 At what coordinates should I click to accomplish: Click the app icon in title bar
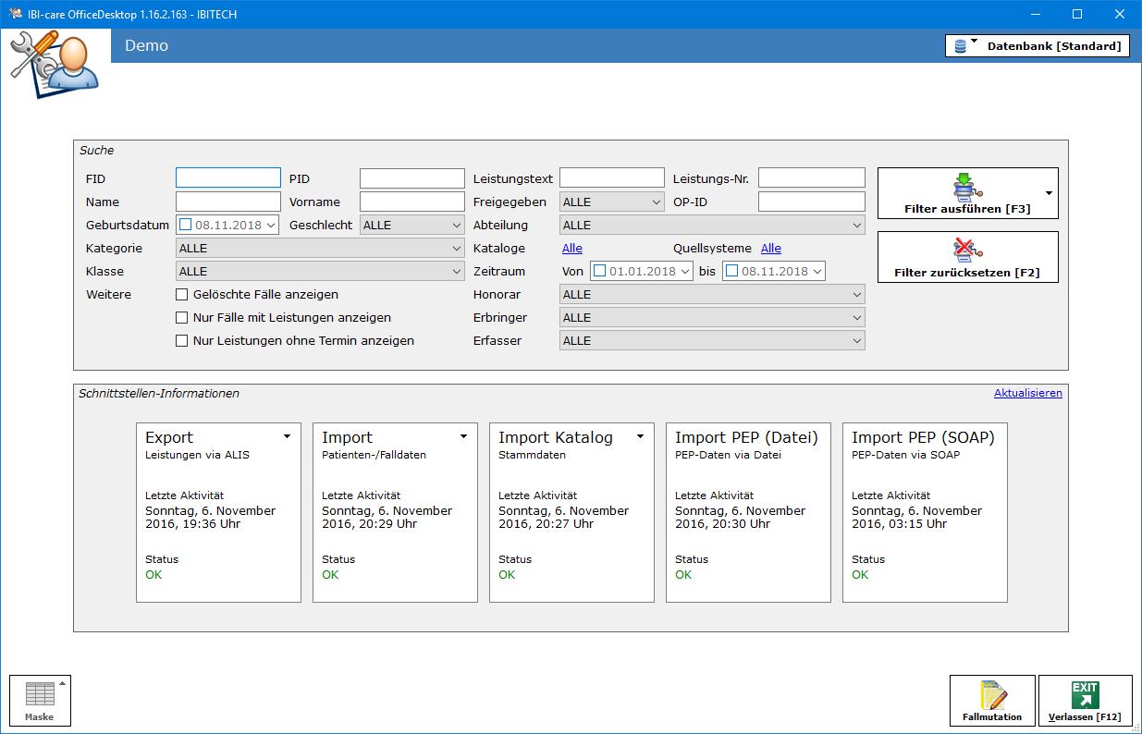click(15, 14)
